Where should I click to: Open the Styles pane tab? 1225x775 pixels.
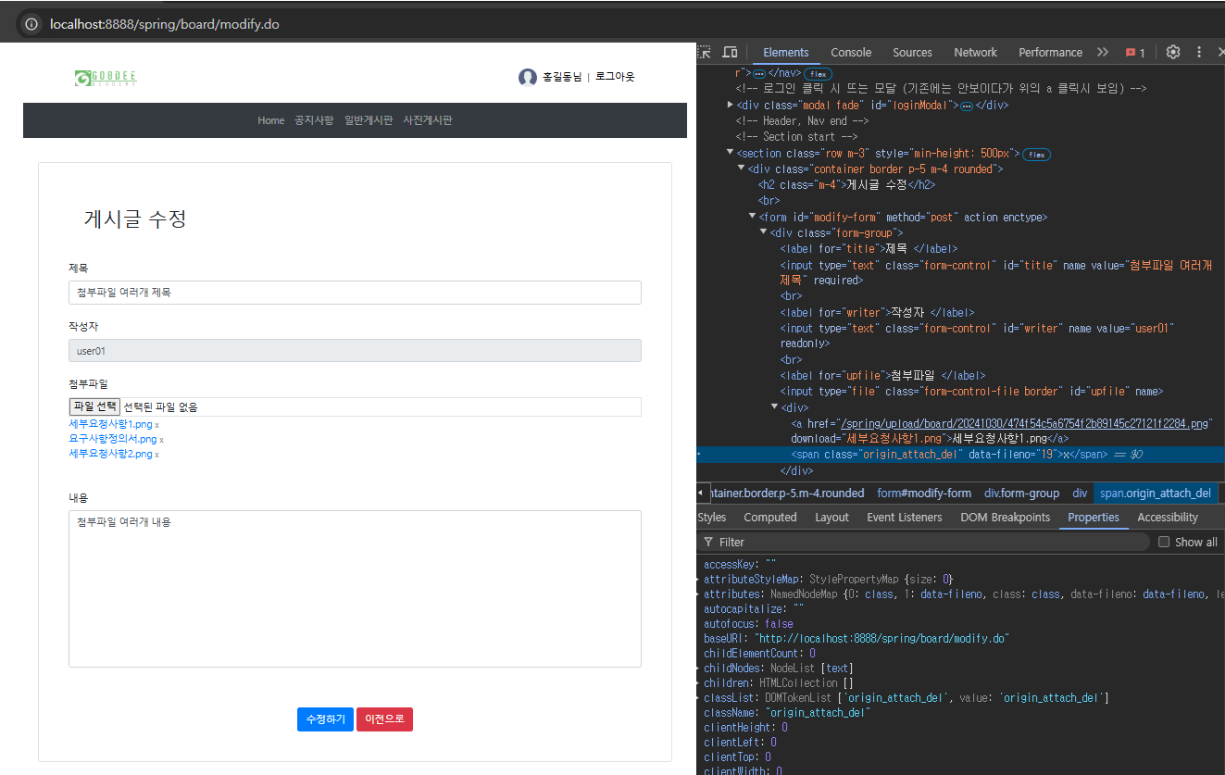coord(712,518)
